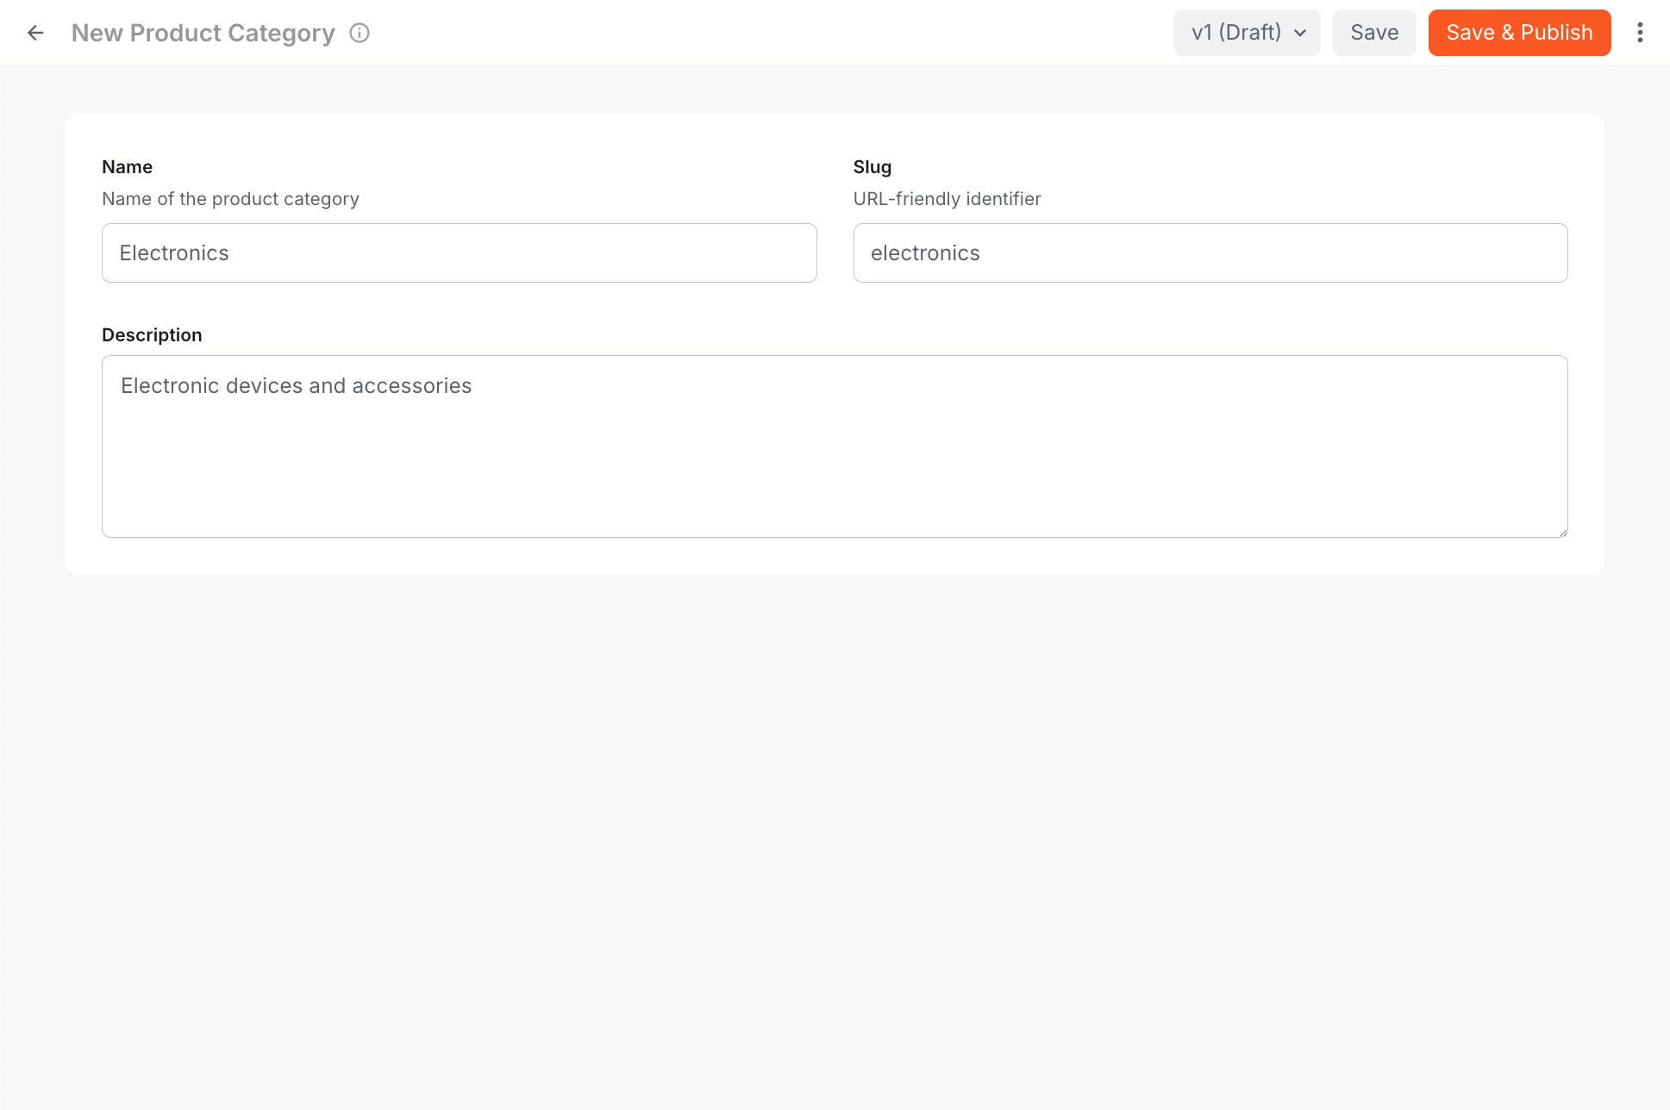Focus the Name field containing Electronics
The image size is (1670, 1110).
click(x=459, y=253)
